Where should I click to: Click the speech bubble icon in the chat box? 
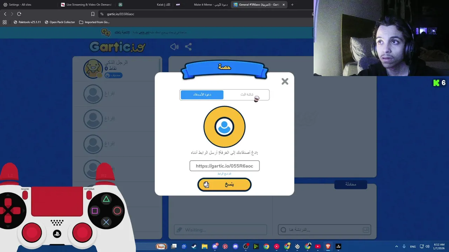tap(283, 230)
